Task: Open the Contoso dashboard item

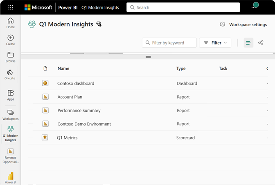Action: pos(76,83)
